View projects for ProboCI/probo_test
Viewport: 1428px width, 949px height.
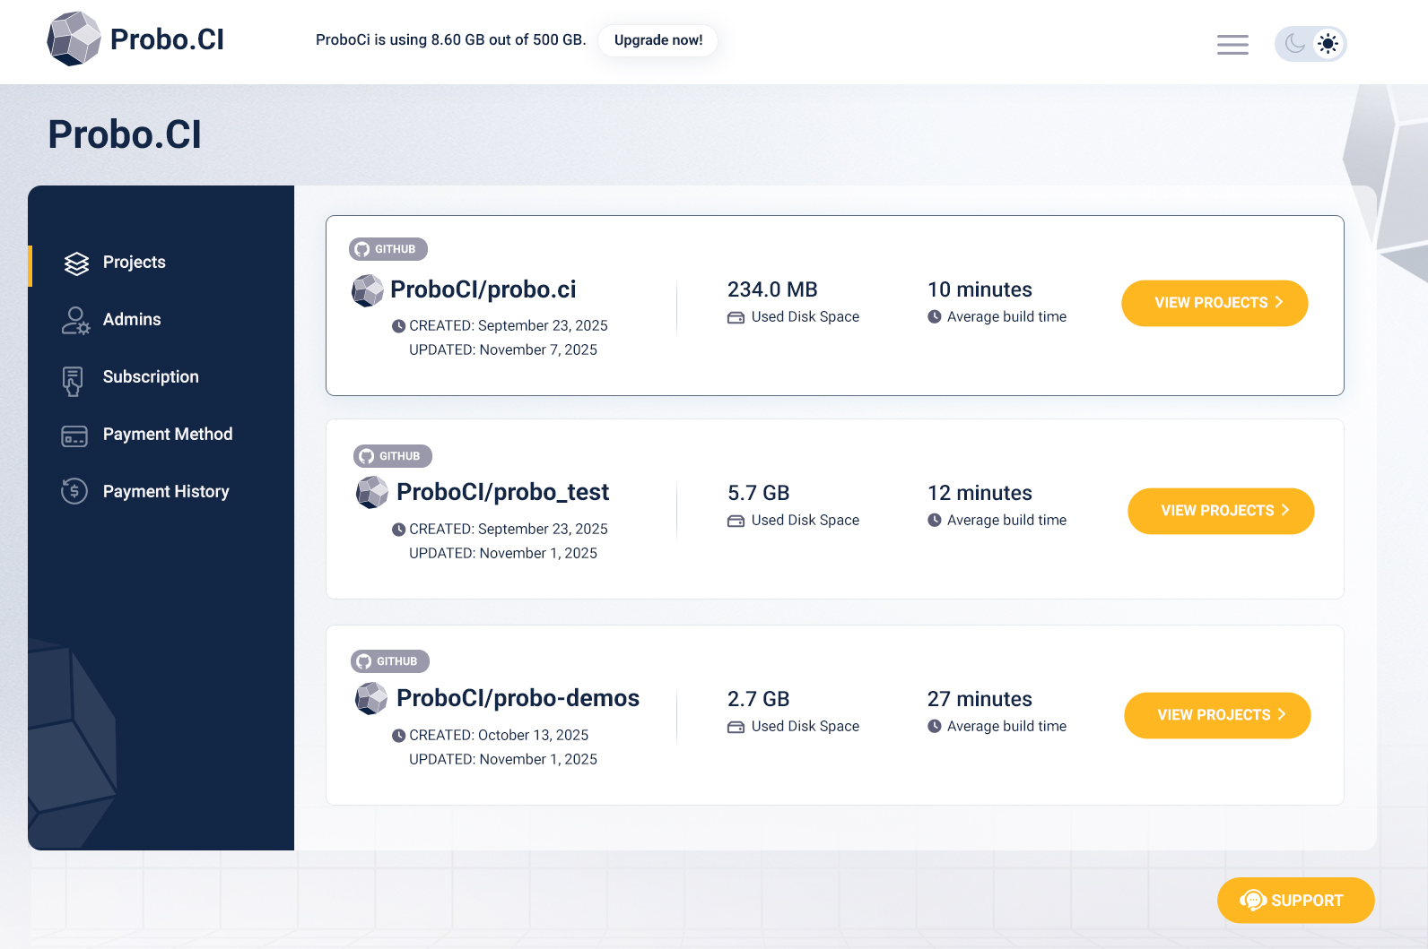pos(1221,511)
